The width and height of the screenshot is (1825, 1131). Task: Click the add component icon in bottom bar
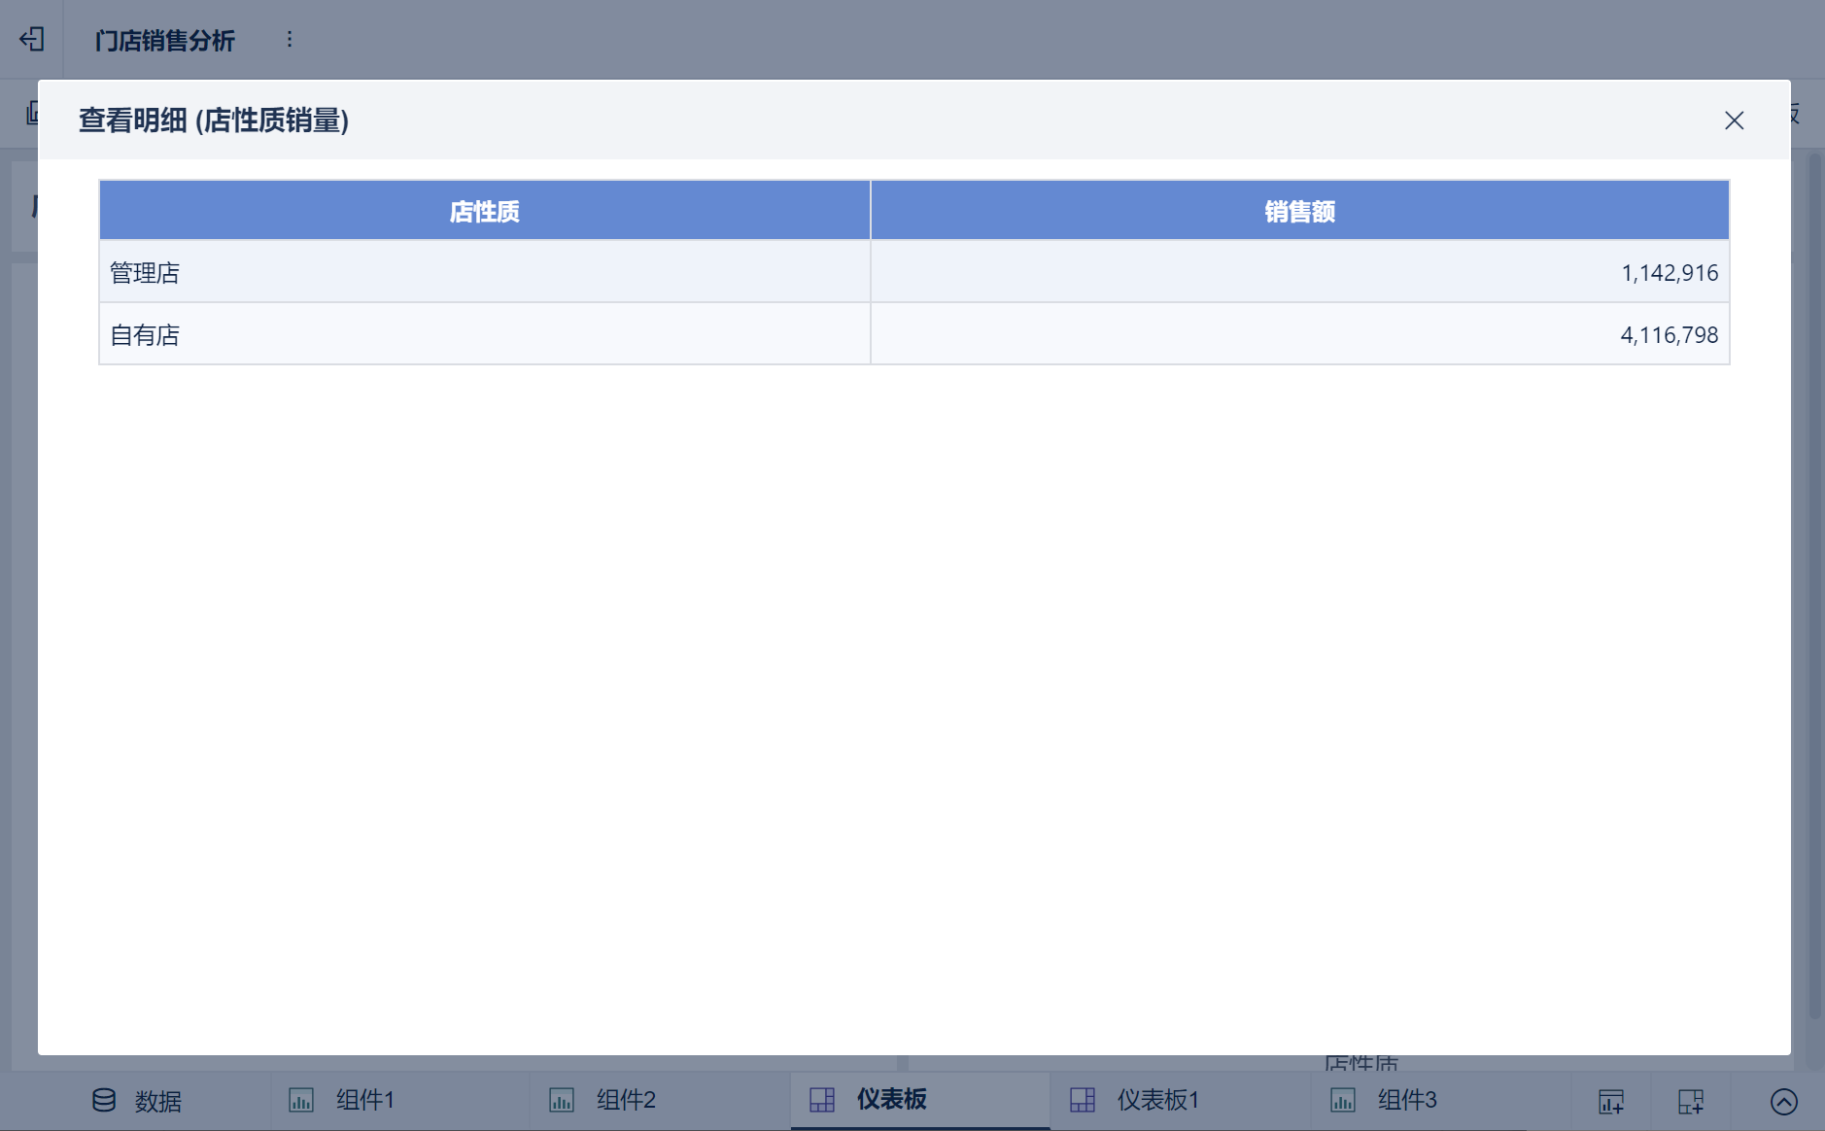[x=1611, y=1102]
